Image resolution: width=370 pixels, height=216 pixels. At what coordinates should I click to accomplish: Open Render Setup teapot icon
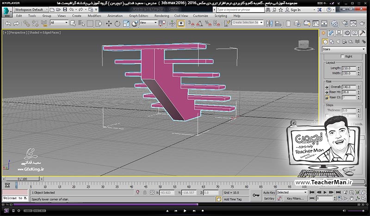345,24
